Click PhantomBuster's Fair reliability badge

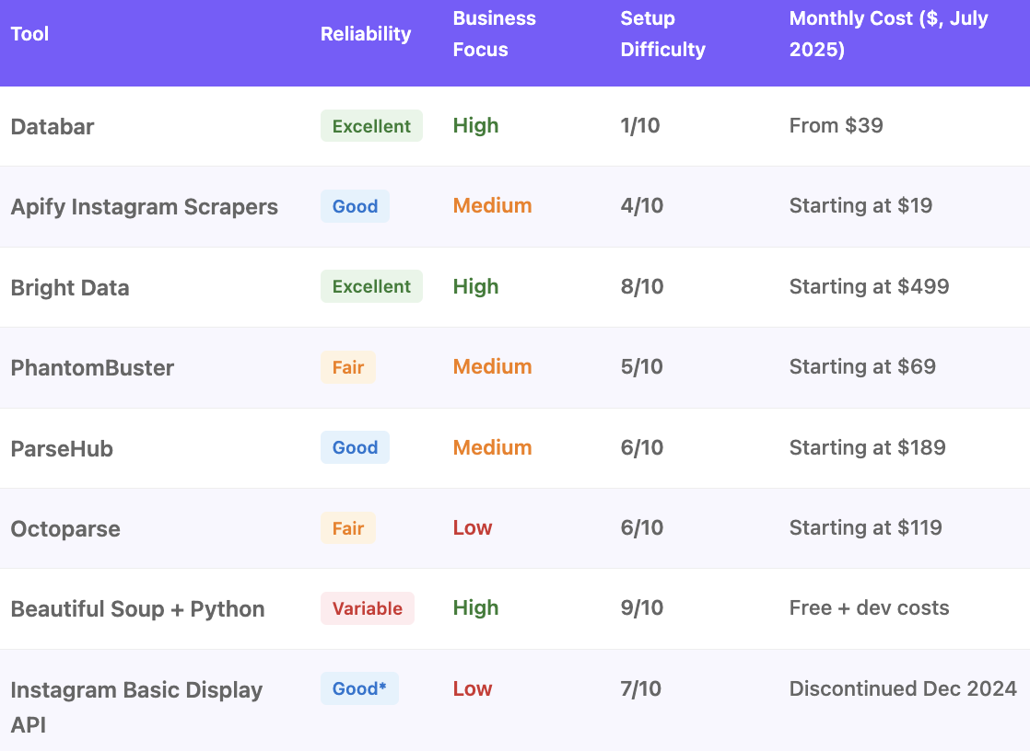[348, 367]
